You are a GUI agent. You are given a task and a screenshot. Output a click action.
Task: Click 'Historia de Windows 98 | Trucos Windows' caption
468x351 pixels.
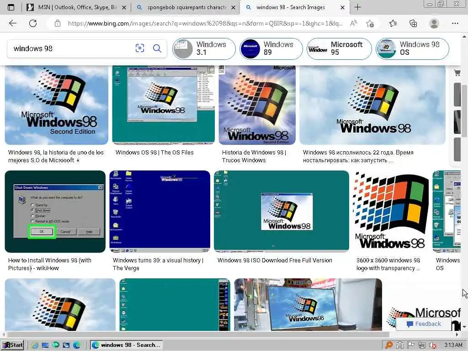click(254, 156)
